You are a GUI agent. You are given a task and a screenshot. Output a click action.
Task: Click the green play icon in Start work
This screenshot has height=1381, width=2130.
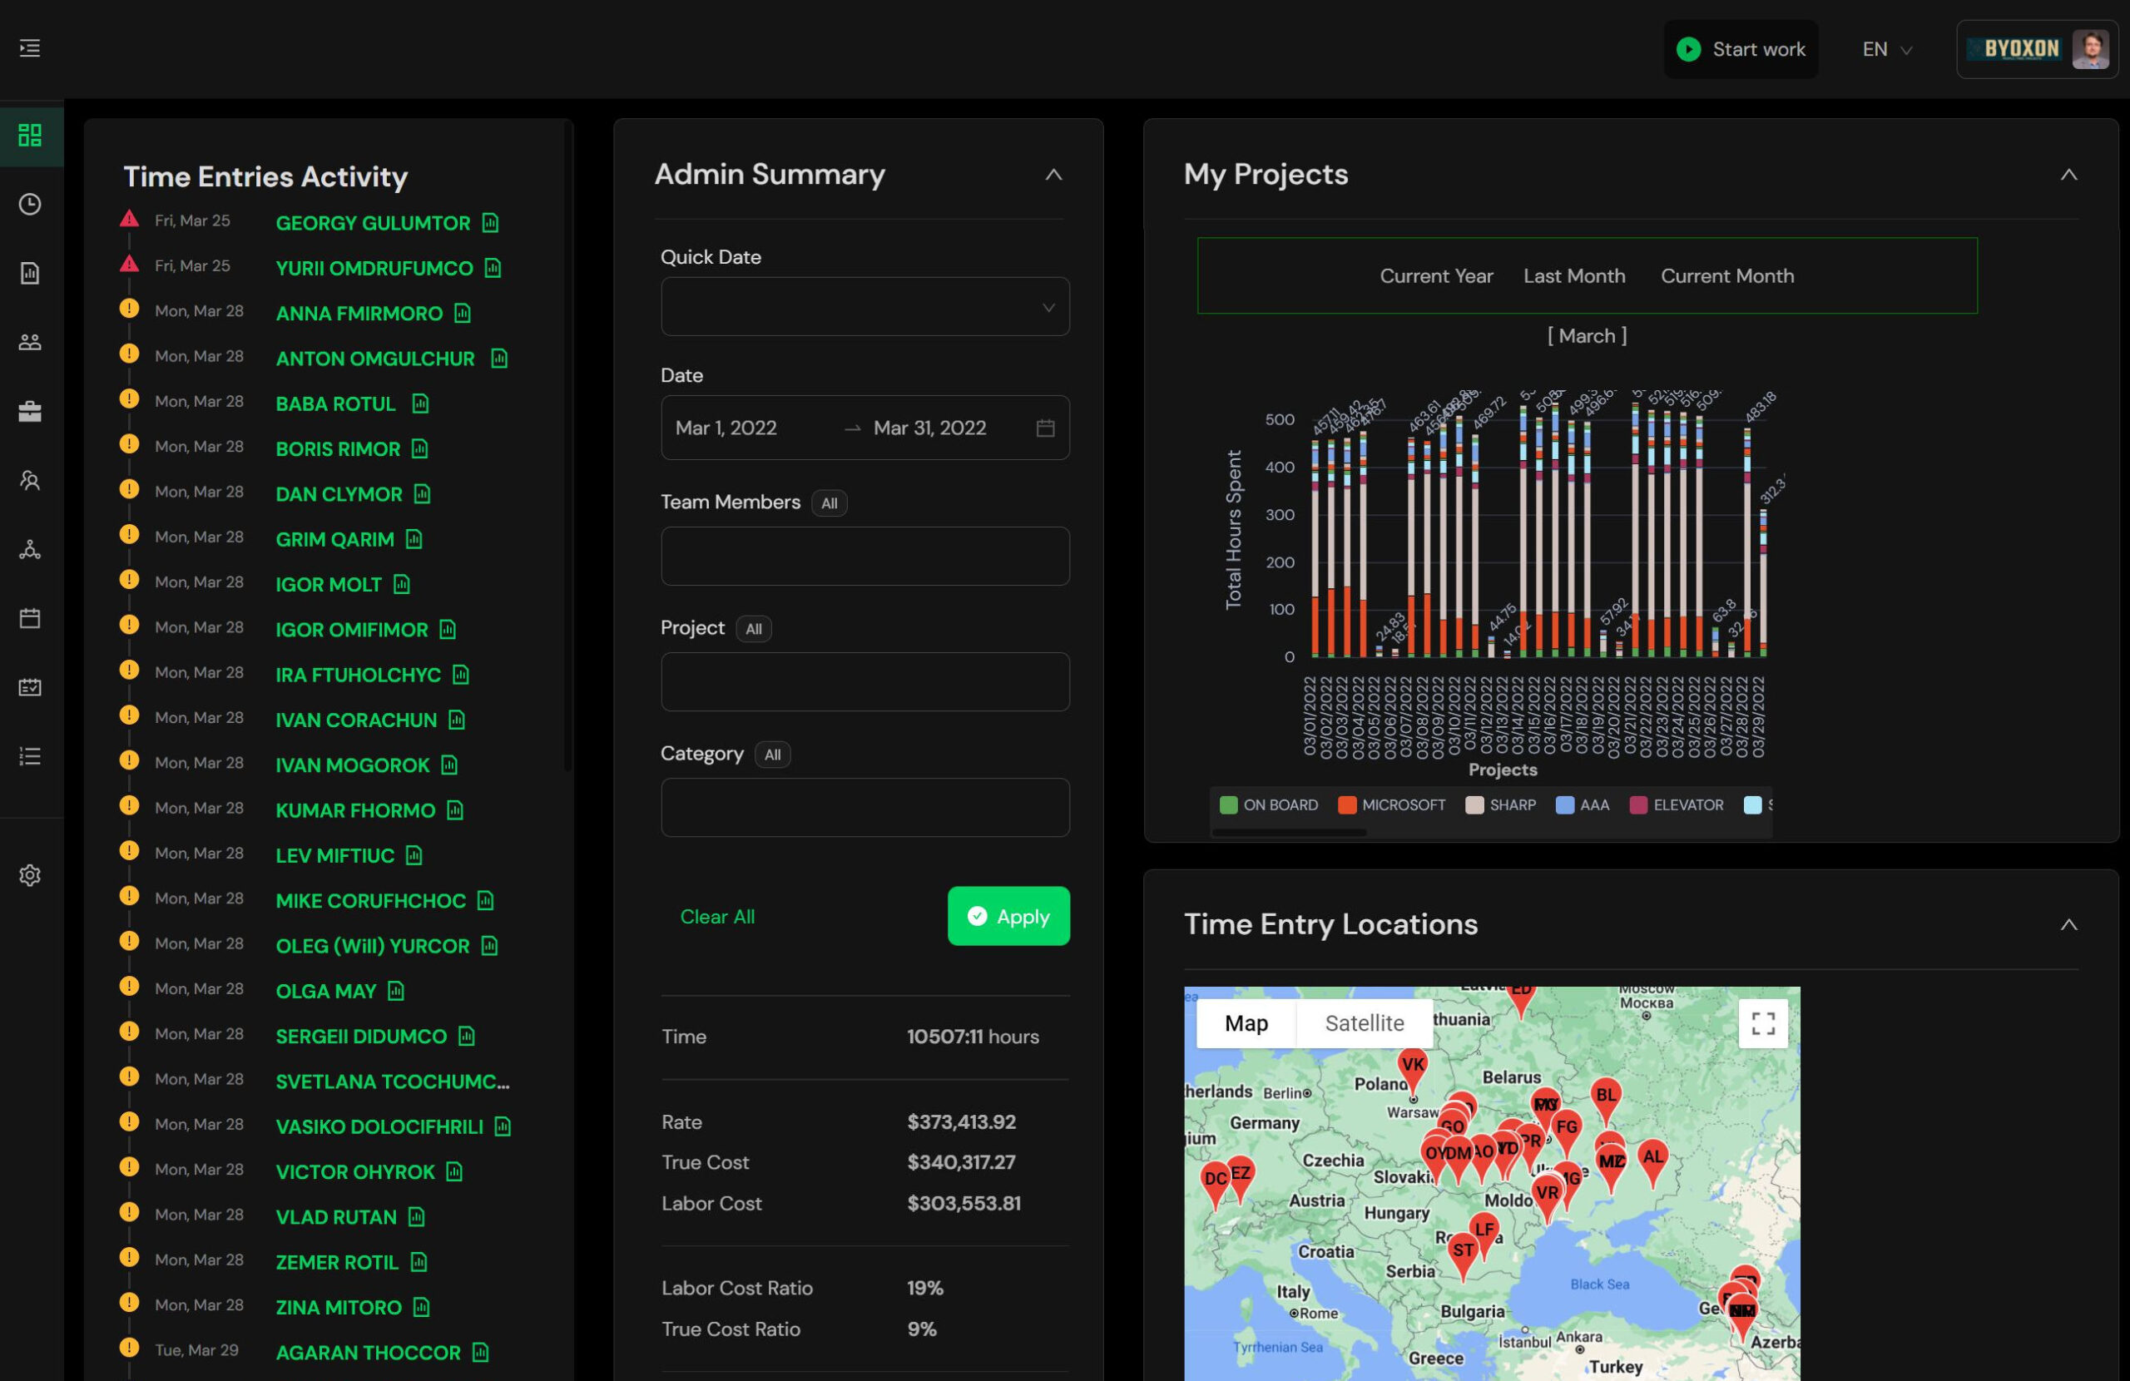1689,49
